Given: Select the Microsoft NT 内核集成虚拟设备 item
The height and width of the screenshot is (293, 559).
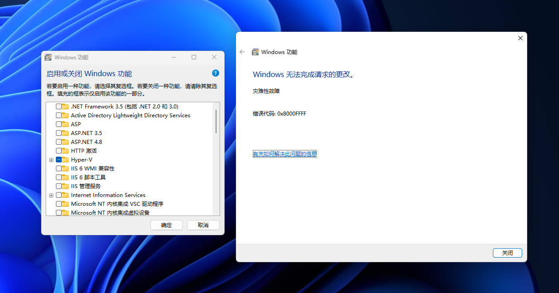Looking at the screenshot, I should [110, 212].
